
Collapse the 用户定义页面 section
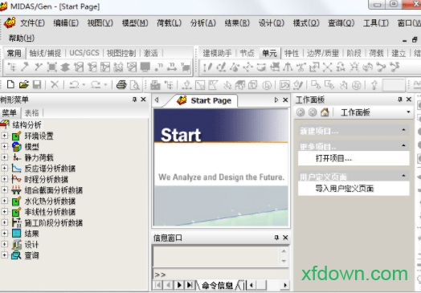(403, 176)
